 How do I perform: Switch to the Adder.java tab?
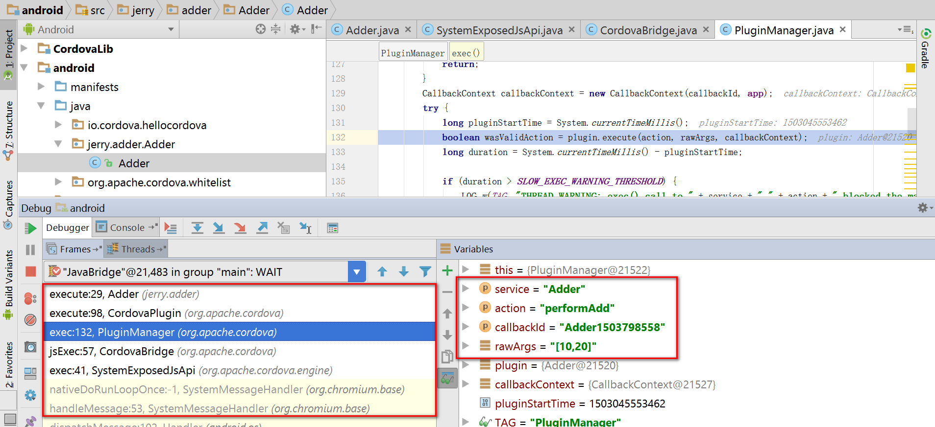[372, 30]
